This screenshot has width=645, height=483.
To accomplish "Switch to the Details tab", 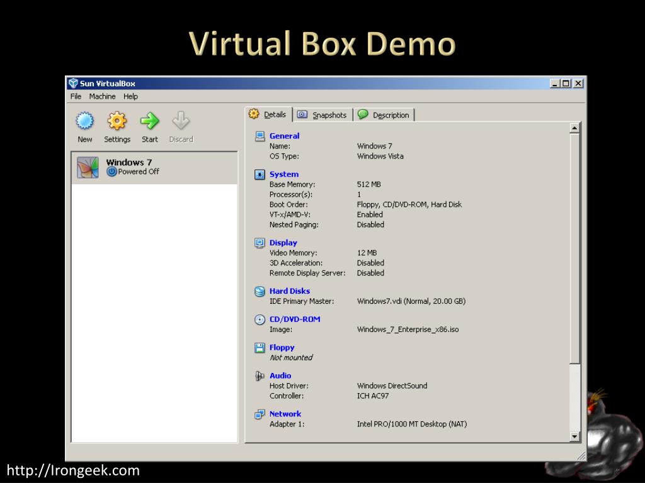I will (x=269, y=114).
